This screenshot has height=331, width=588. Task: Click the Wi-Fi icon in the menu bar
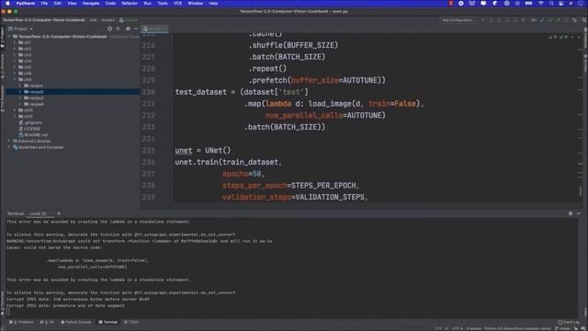(x=541, y=4)
